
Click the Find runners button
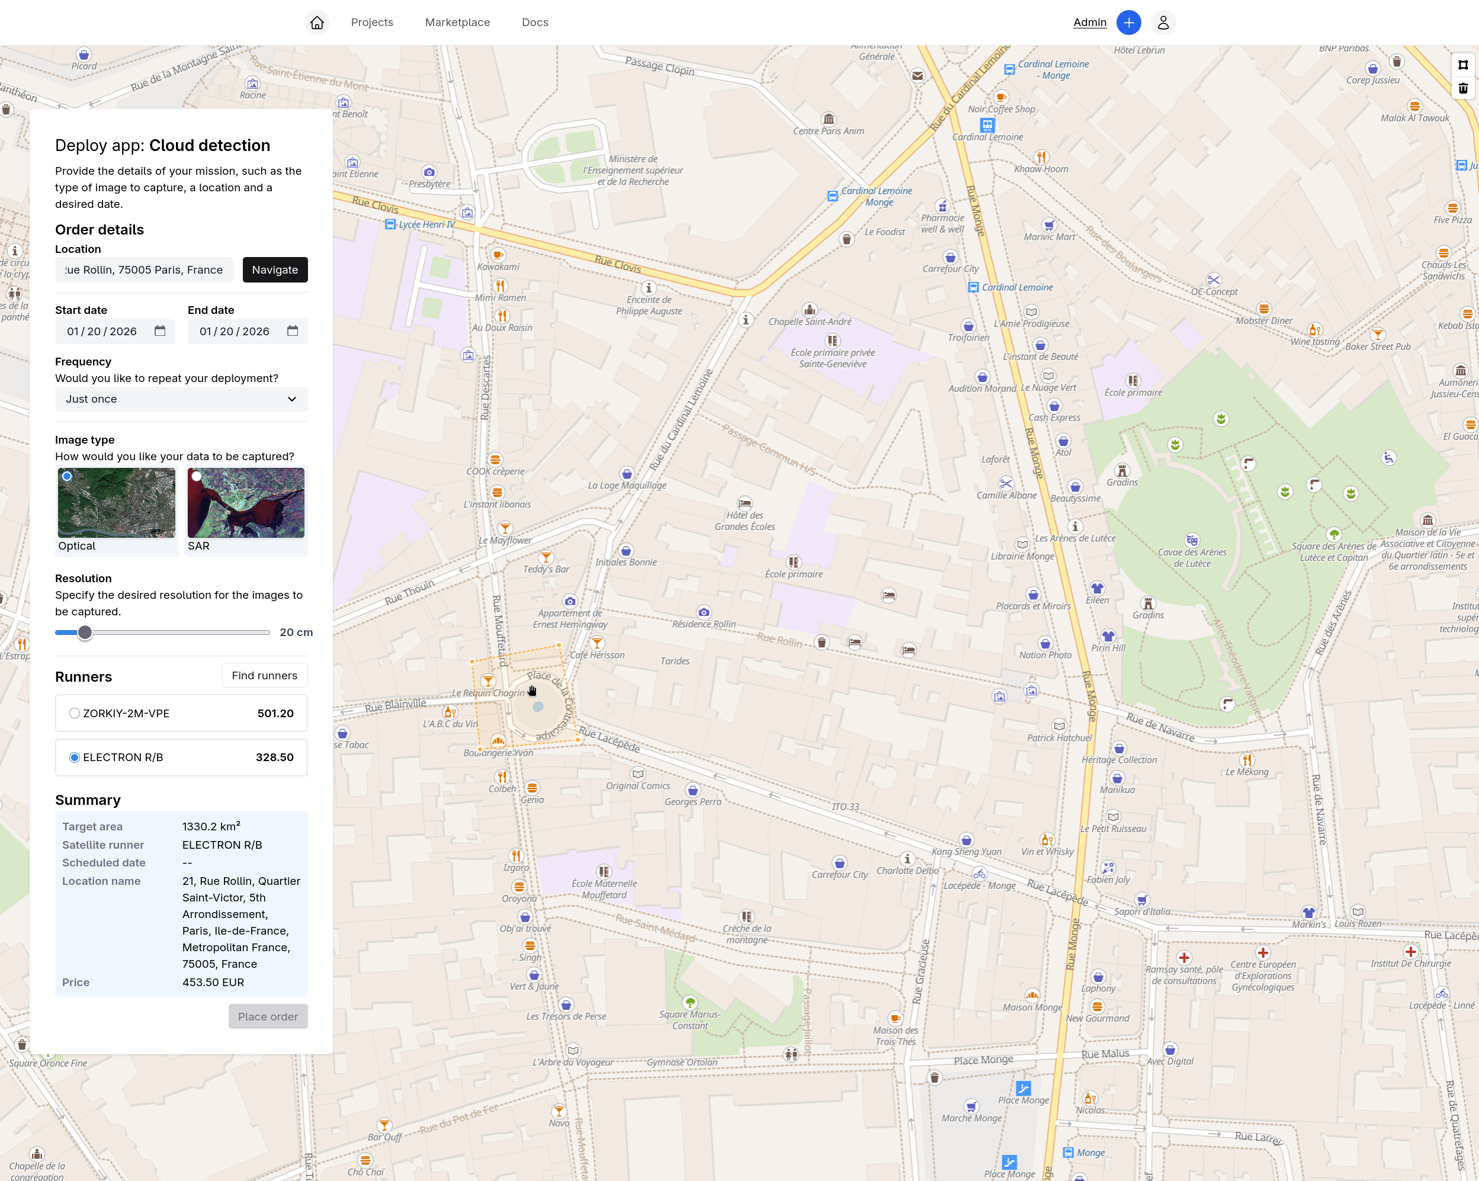tap(264, 676)
